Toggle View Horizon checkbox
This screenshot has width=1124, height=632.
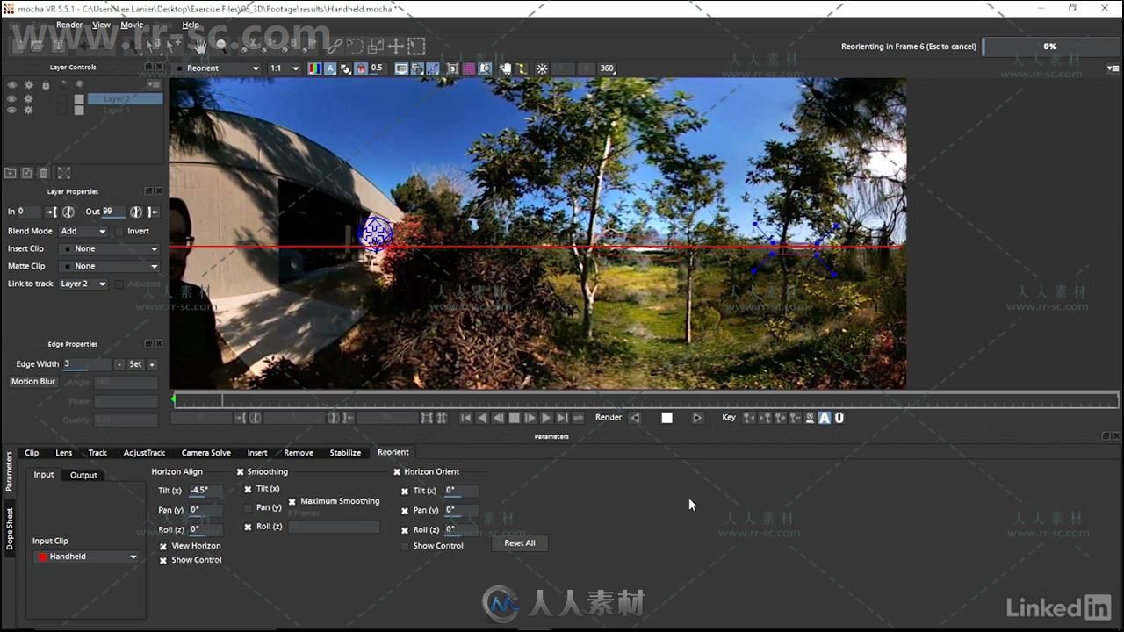click(x=163, y=546)
